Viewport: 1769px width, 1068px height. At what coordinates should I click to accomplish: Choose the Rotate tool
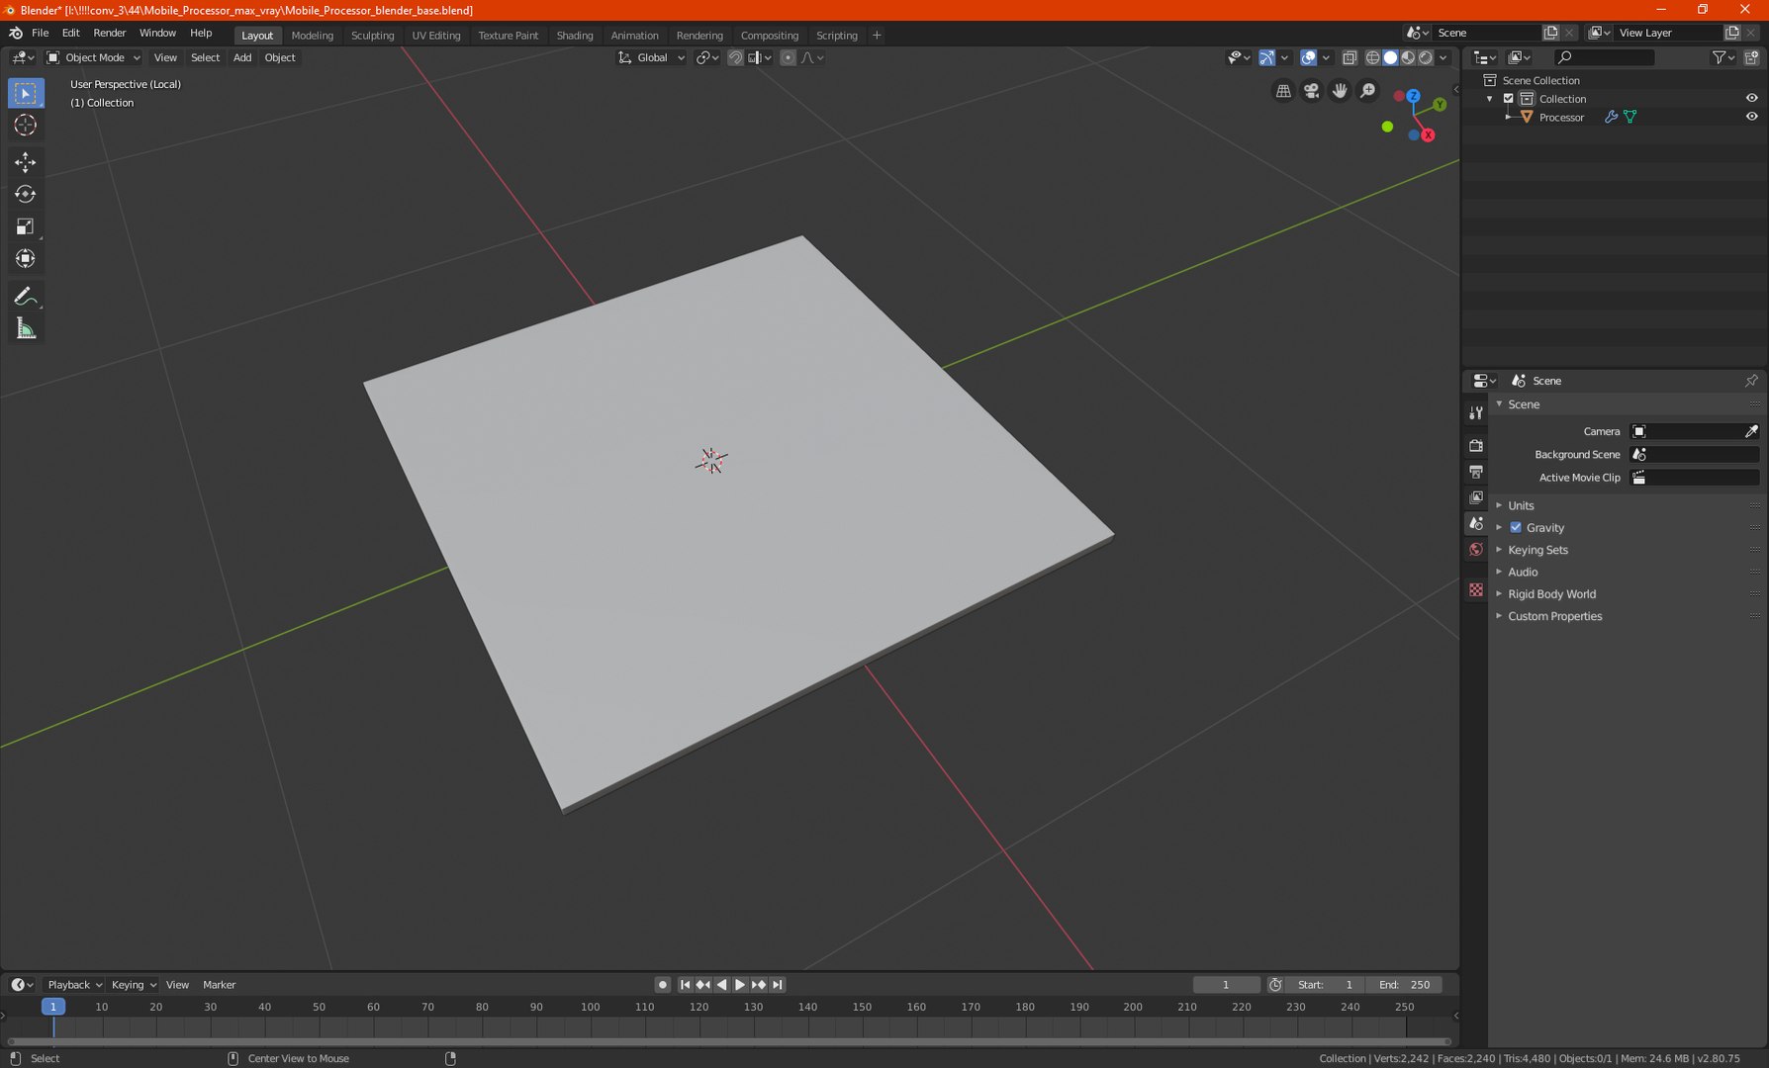26,195
